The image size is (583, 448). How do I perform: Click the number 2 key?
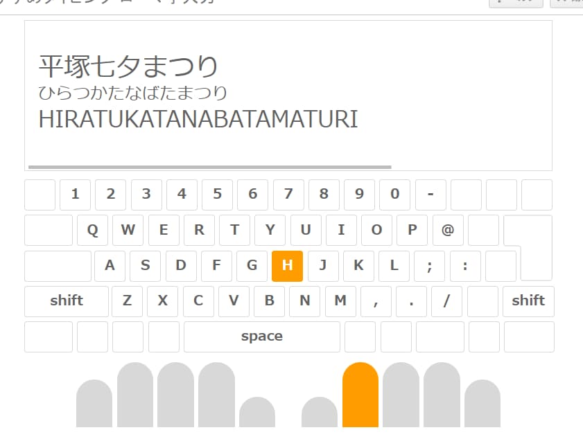point(110,195)
